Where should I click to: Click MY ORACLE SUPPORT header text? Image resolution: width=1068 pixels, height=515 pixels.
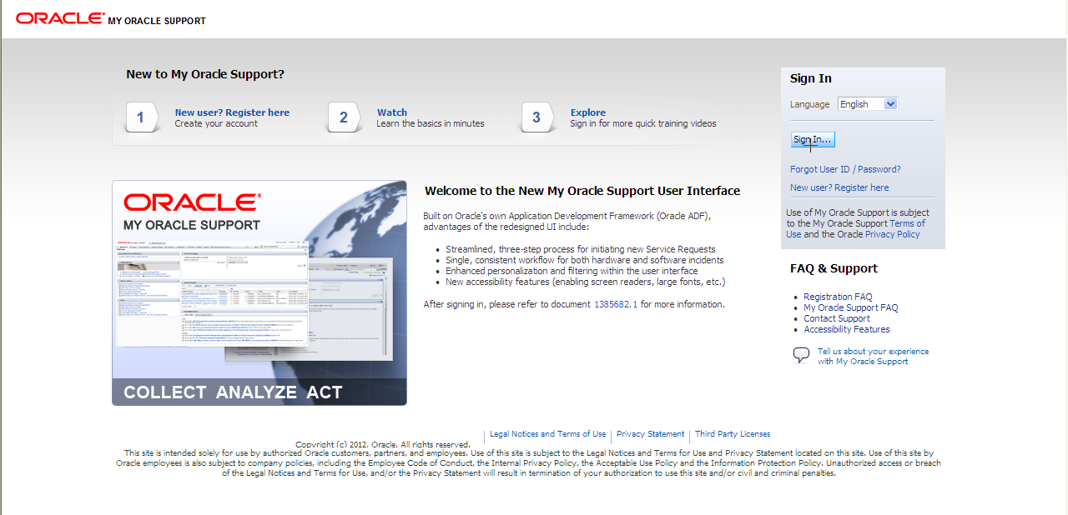(157, 21)
